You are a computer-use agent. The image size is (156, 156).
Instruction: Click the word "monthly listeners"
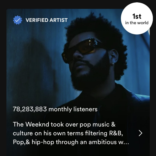(x=73, y=109)
